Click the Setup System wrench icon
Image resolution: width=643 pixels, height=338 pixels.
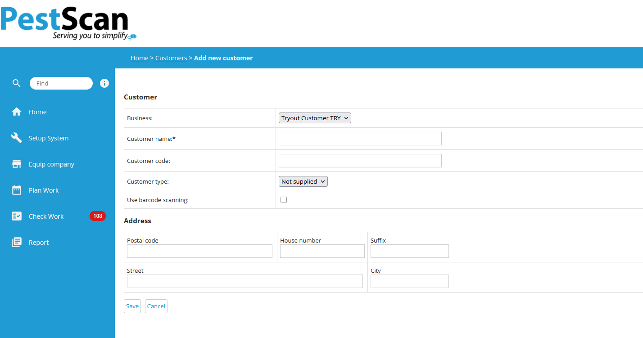pos(17,138)
